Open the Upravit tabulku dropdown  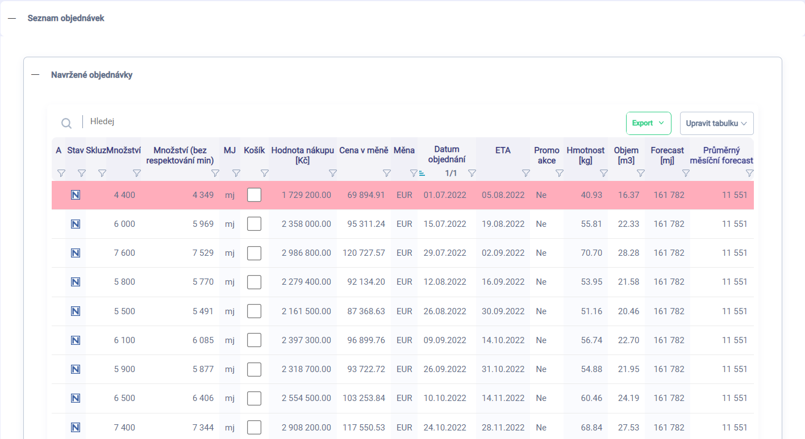[x=716, y=123]
